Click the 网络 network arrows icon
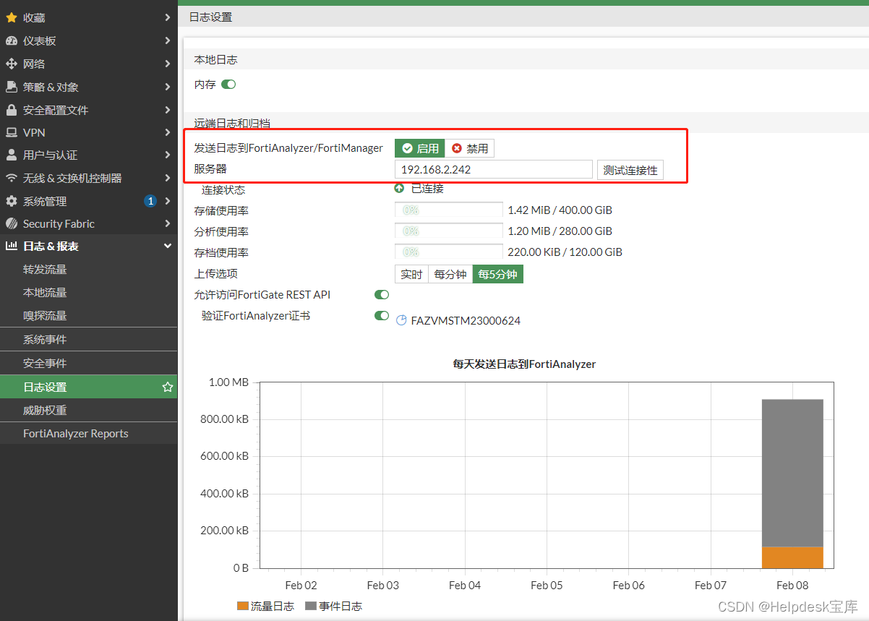 (x=11, y=64)
